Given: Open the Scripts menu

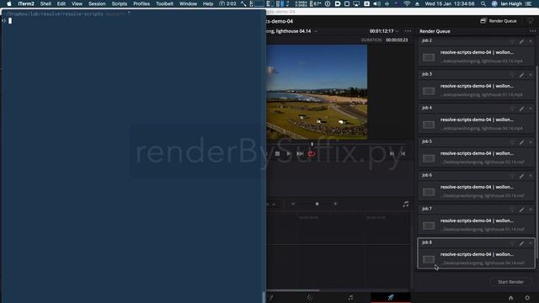Looking at the screenshot, I should pos(120,3).
